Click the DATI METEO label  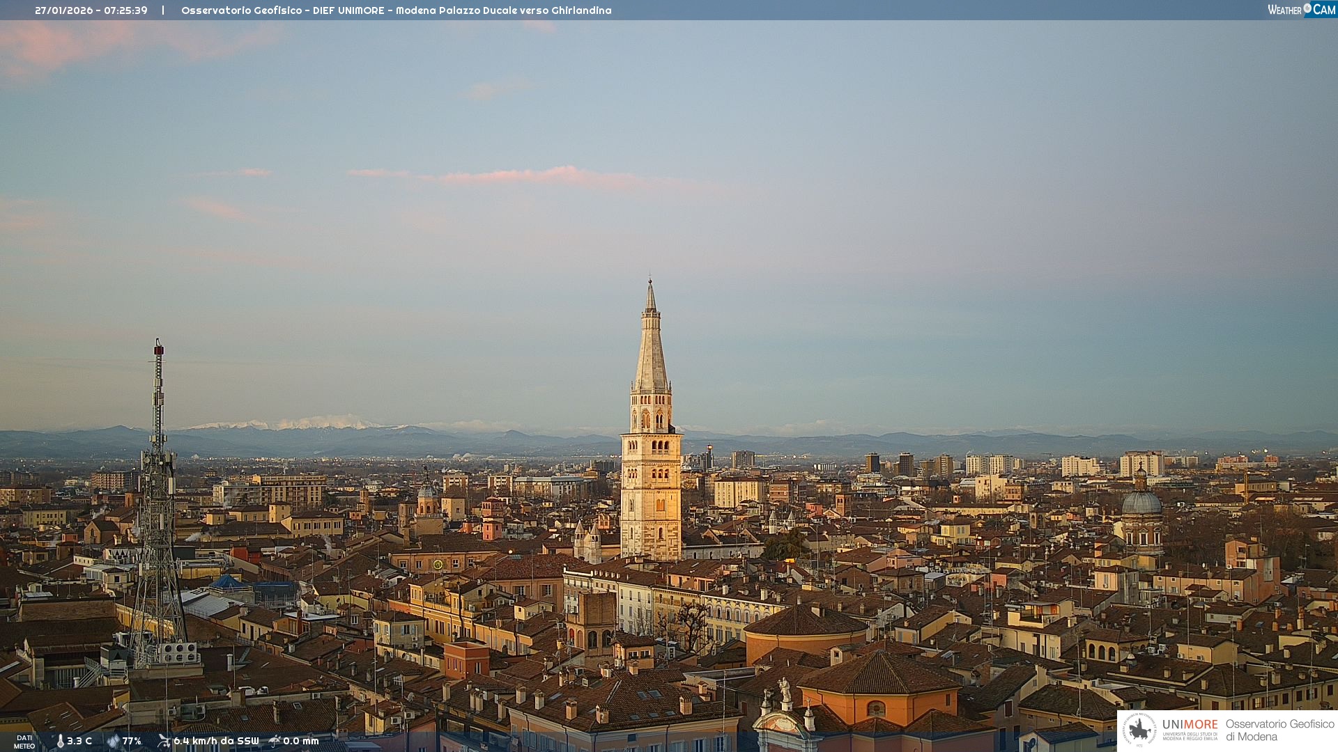pos(24,742)
